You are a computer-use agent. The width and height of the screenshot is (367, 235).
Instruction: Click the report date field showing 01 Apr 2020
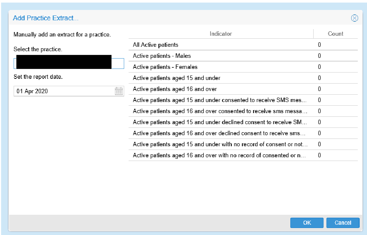click(x=63, y=91)
